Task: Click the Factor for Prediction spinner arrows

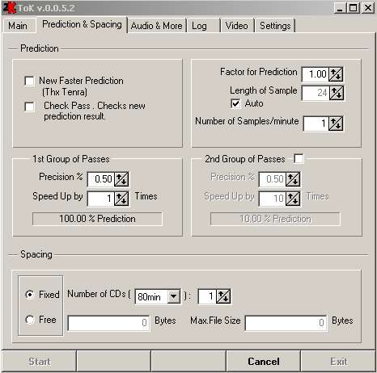Action: coord(336,74)
